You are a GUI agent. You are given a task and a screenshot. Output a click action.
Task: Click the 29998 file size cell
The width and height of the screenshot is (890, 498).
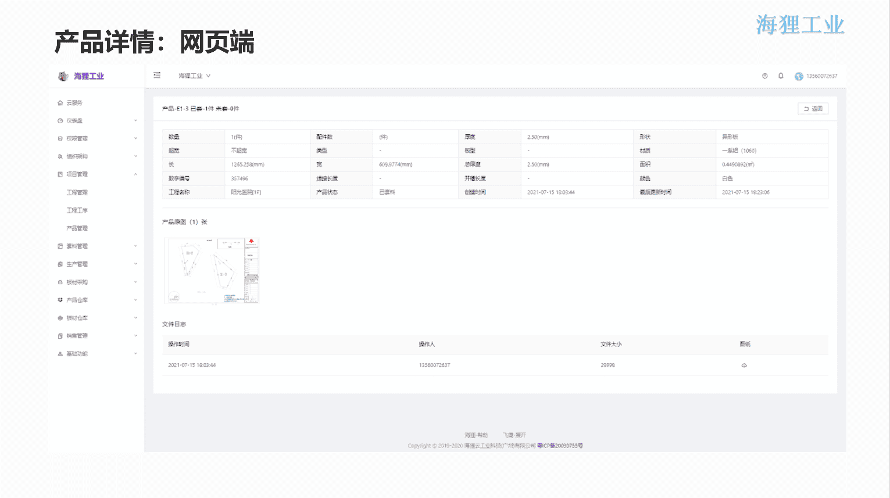(x=607, y=366)
